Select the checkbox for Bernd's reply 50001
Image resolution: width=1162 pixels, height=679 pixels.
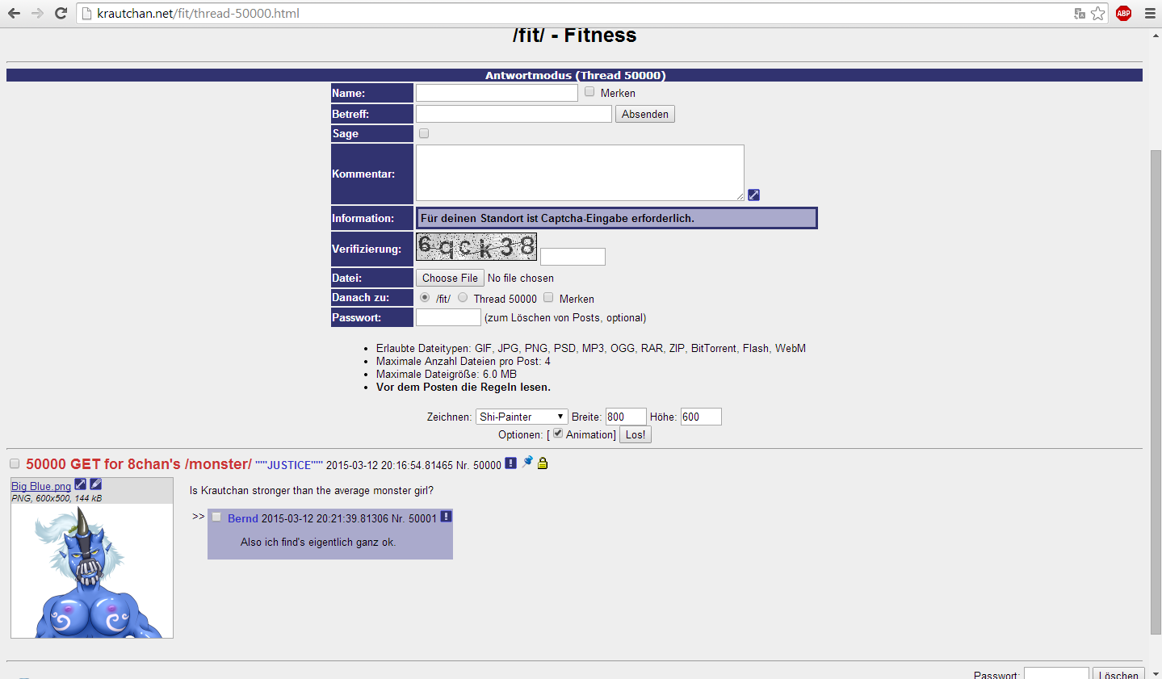point(216,517)
